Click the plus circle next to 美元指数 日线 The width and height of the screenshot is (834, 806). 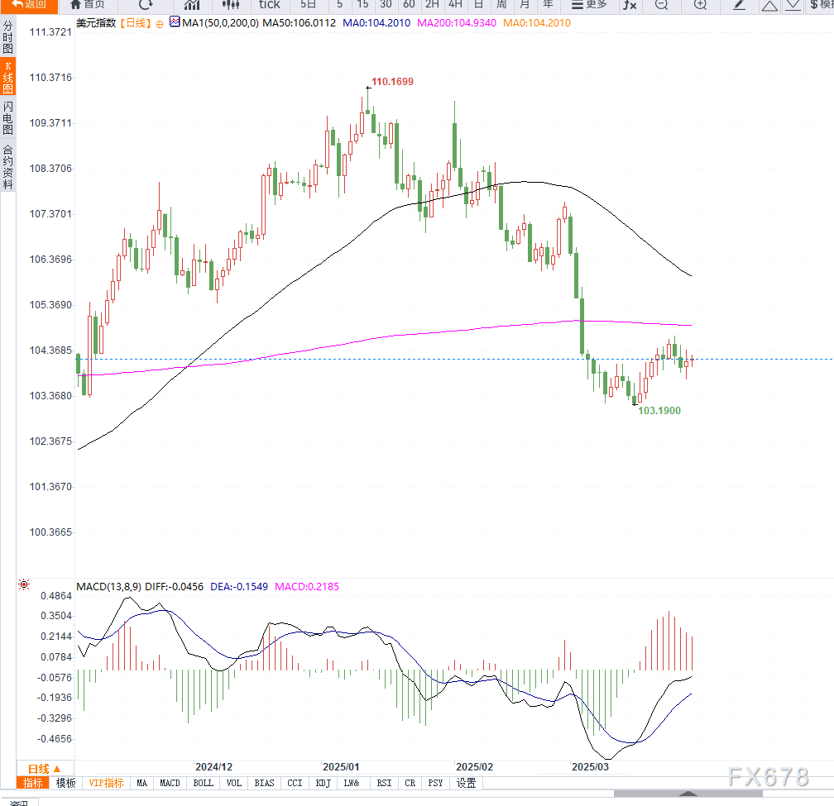pyautogui.click(x=160, y=23)
